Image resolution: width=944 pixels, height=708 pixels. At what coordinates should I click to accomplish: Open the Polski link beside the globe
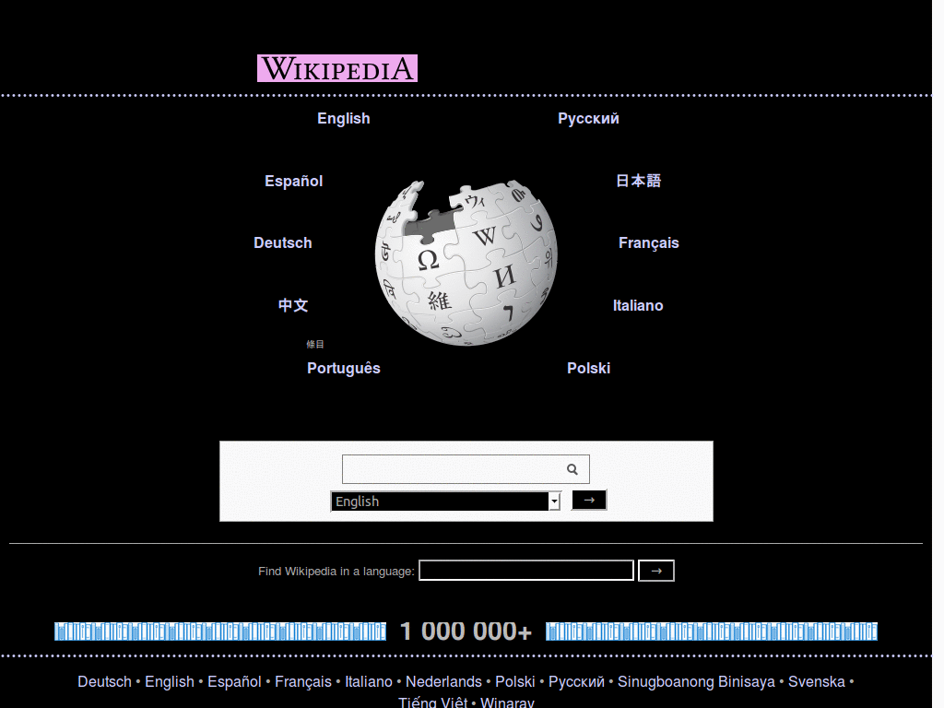(589, 369)
